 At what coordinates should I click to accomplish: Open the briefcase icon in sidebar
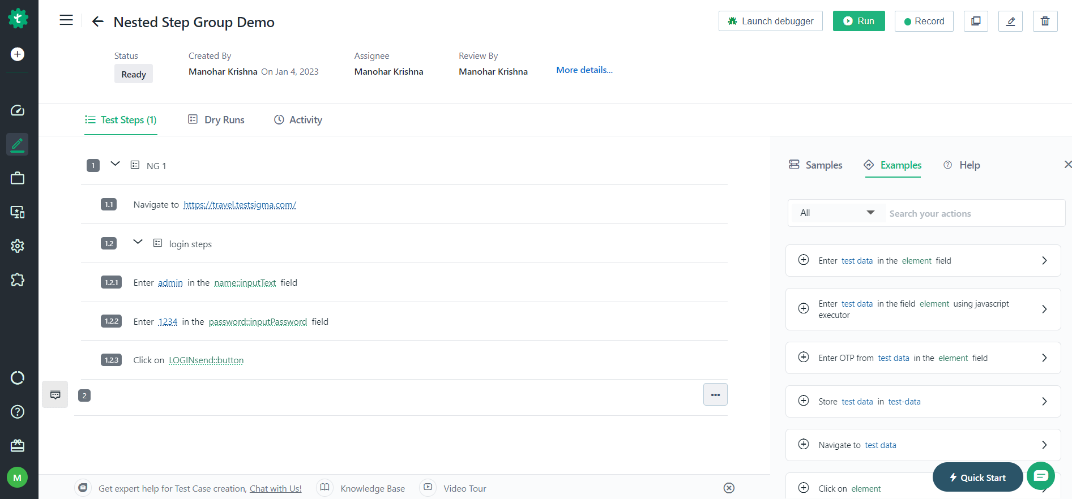coord(18,178)
